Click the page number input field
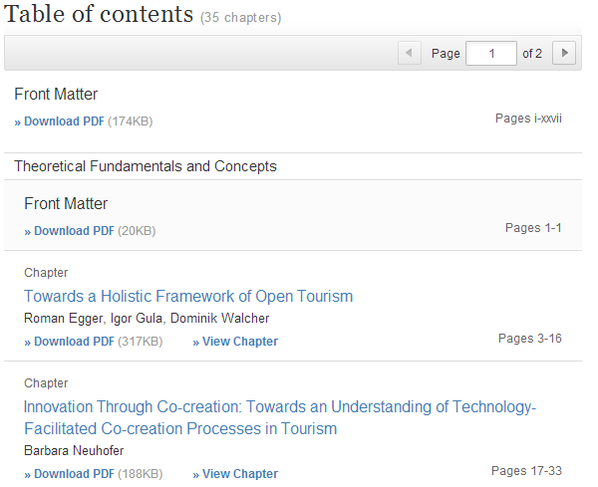598x487 pixels. tap(490, 53)
